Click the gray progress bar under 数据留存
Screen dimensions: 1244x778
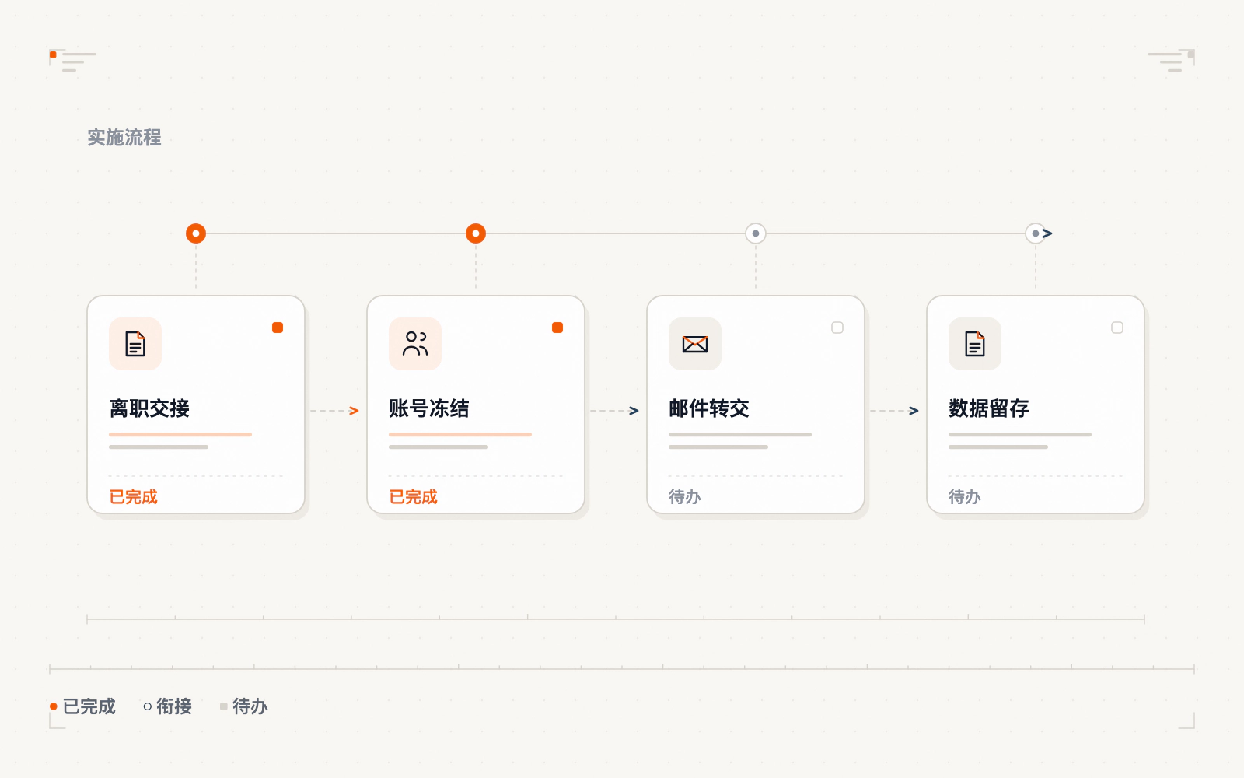click(1020, 434)
